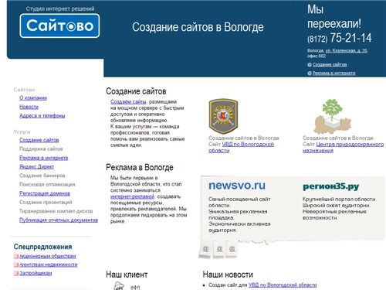Image resolution: width=386 pixels, height=290 pixels.
Task: Open Регистрация доменов in the sidebar
Action: tap(45, 193)
